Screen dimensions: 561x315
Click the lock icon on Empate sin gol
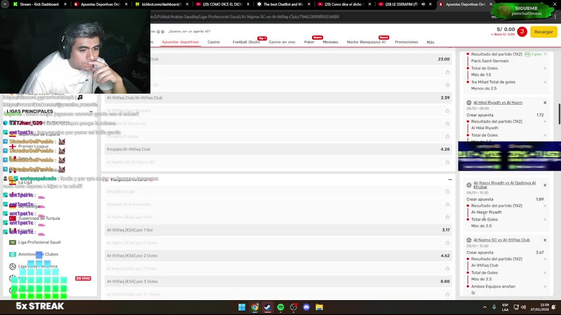click(447, 192)
